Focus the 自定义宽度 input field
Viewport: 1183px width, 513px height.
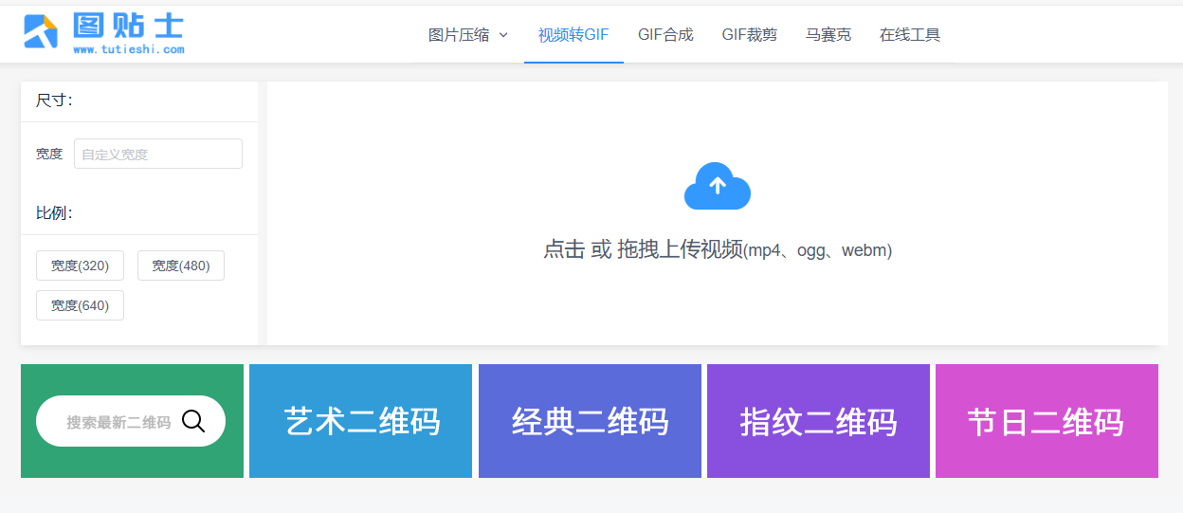coord(158,154)
